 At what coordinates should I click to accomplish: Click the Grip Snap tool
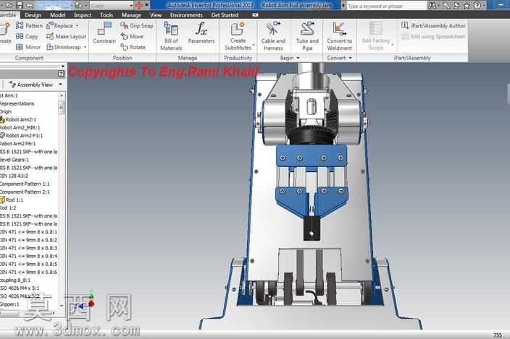pos(137,25)
